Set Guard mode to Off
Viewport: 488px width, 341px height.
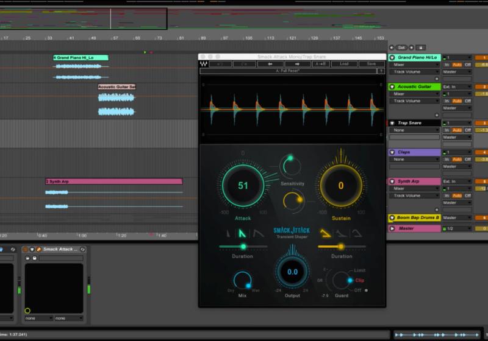(x=359, y=290)
